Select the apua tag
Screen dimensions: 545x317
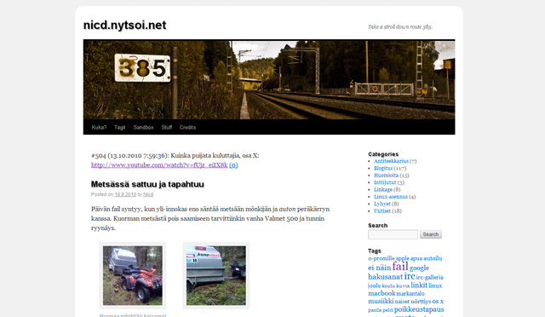point(416,258)
